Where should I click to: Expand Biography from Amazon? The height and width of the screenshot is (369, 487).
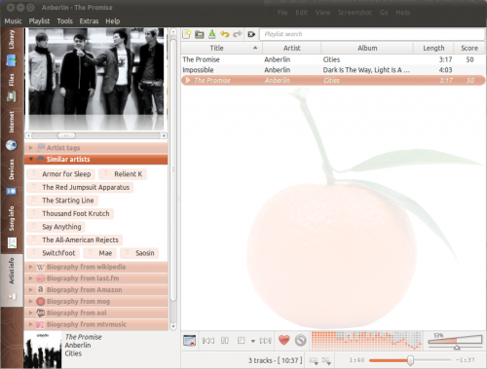pyautogui.click(x=96, y=290)
